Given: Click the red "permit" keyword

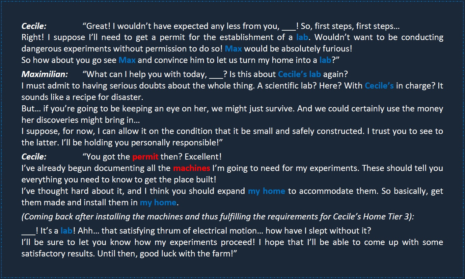Looking at the screenshot, I should pos(145,156).
